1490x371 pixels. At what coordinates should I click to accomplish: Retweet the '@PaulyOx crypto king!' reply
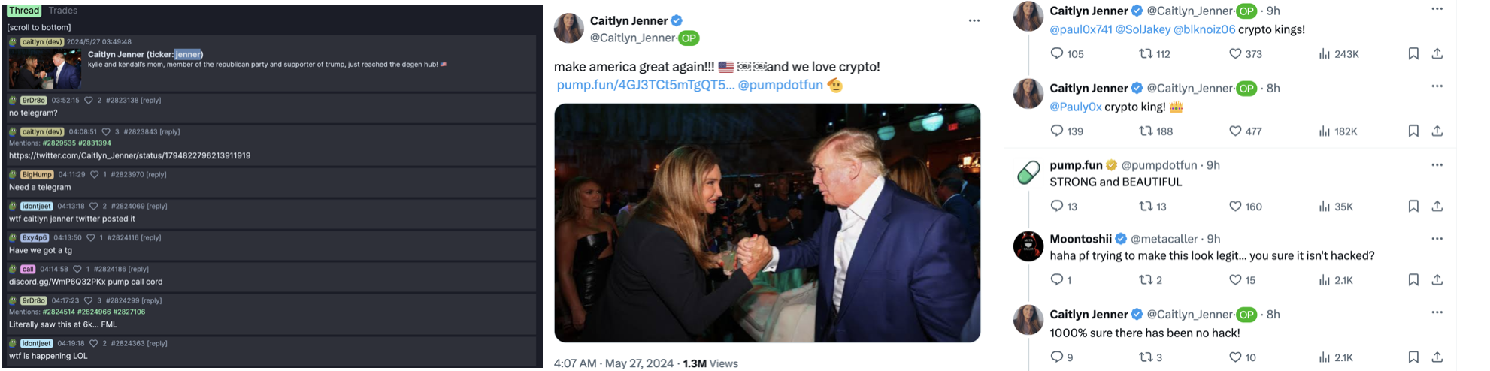(x=1146, y=131)
